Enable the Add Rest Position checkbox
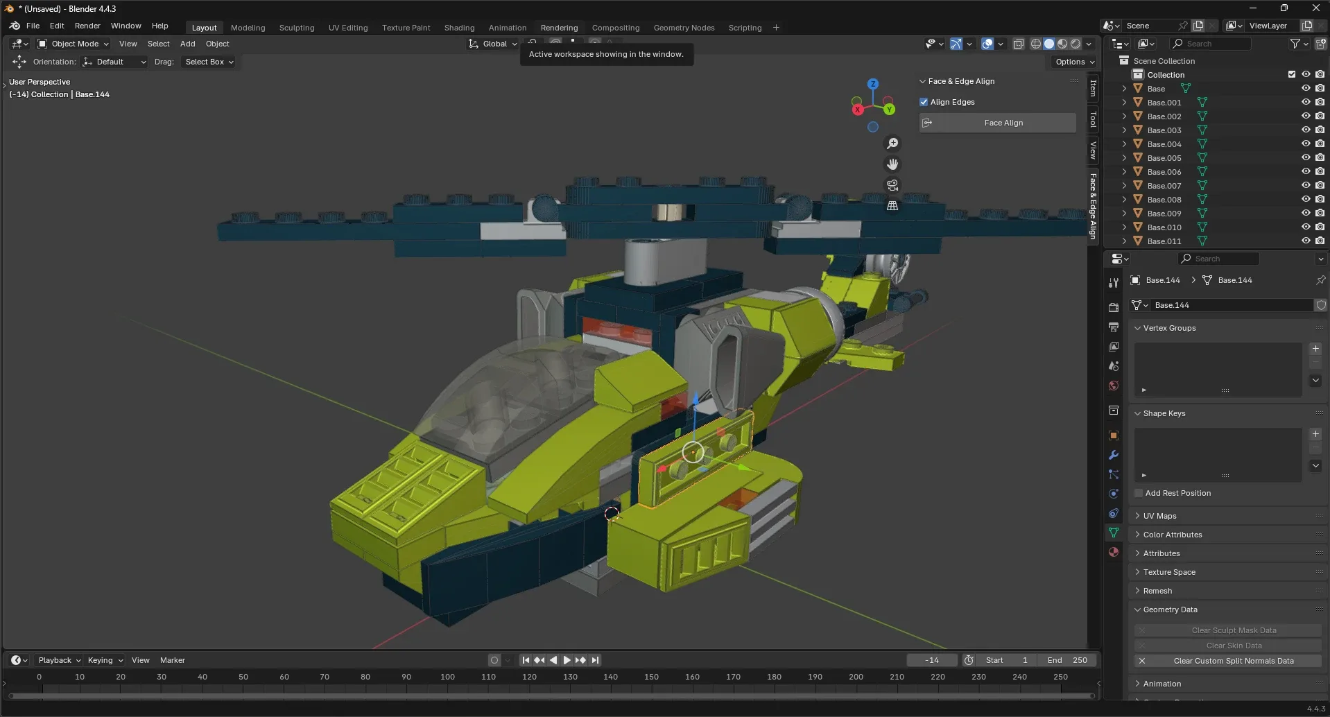This screenshot has height=717, width=1330. (1139, 493)
